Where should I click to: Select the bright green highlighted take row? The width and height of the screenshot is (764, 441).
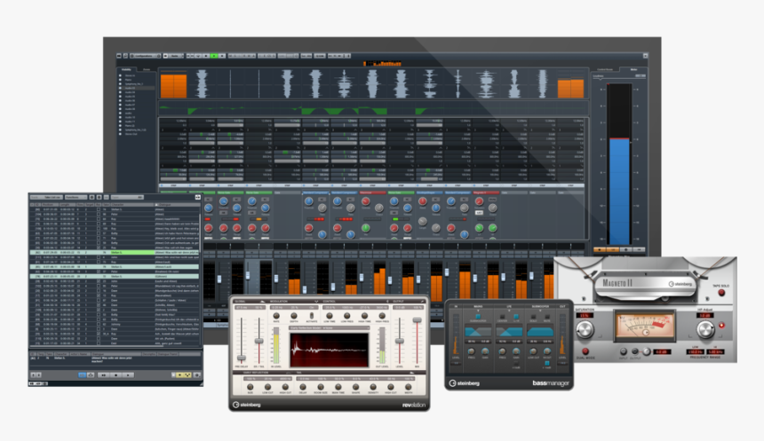click(x=115, y=253)
